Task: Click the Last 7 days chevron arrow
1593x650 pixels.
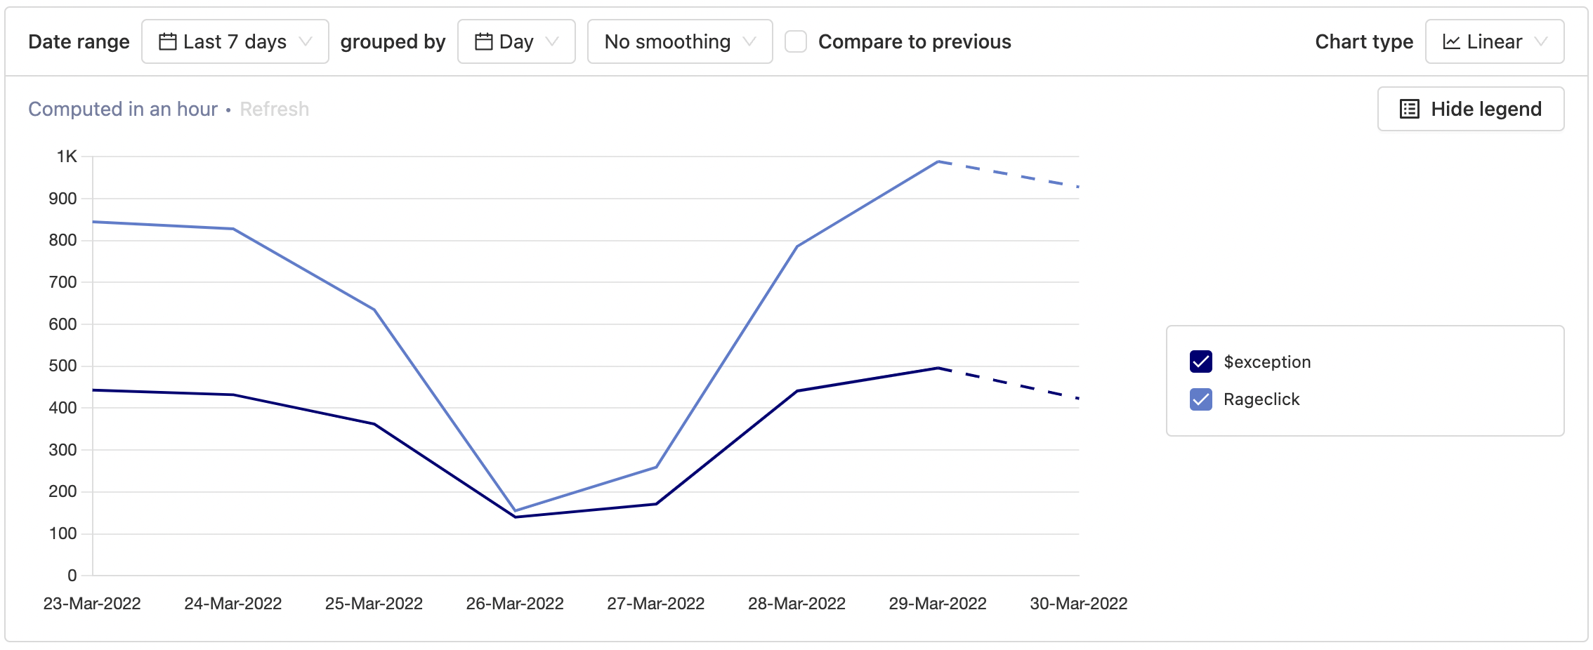Action: pos(306,42)
